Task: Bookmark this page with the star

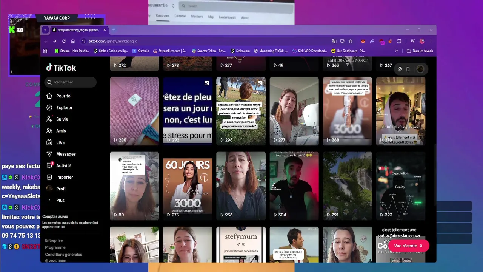Action: point(350,41)
